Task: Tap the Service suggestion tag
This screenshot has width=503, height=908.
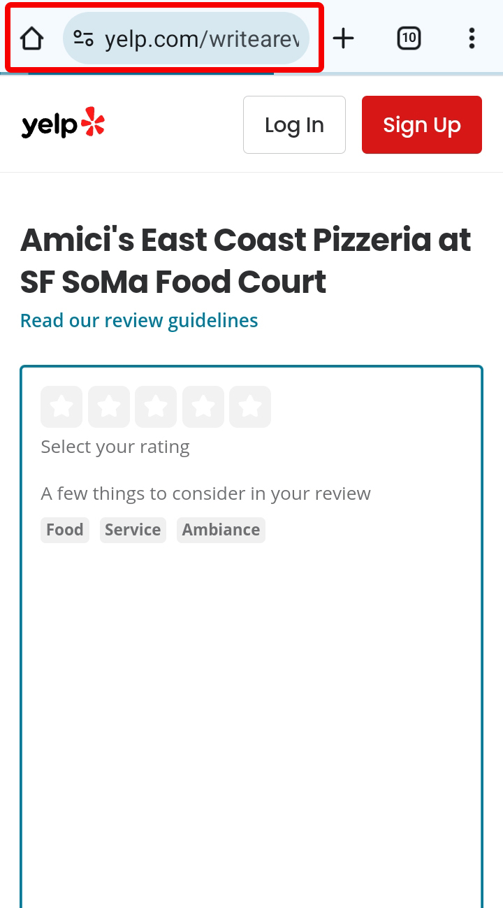Action: tap(133, 530)
